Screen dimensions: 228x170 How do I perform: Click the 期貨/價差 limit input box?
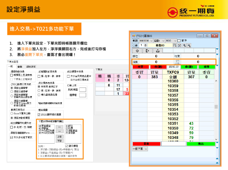pos(83,90)
